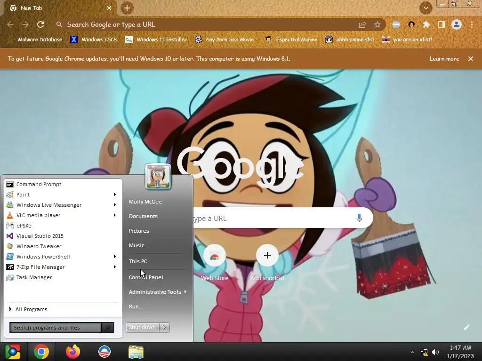Viewport: 482px width, 361px height.
Task: Open shut down options arrow
Action: (x=164, y=327)
